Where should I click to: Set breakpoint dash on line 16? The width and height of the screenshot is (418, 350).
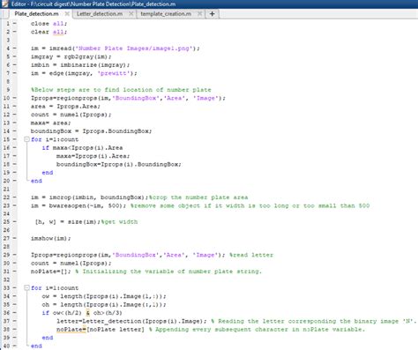tap(15, 147)
